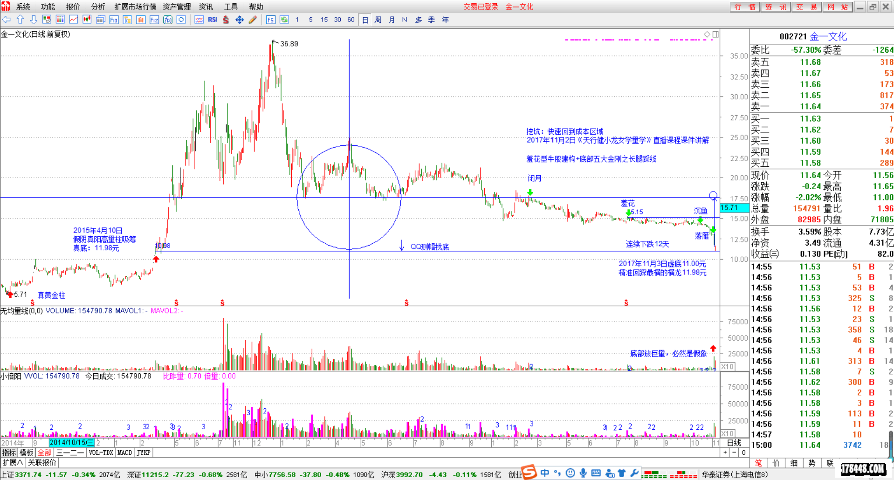Click the RSI indicator icon

(213, 20)
